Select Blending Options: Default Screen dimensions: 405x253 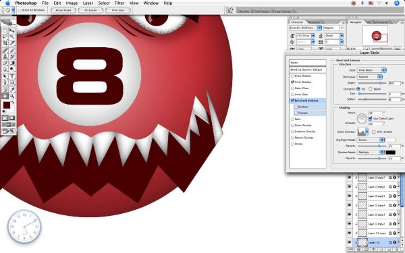click(x=307, y=69)
